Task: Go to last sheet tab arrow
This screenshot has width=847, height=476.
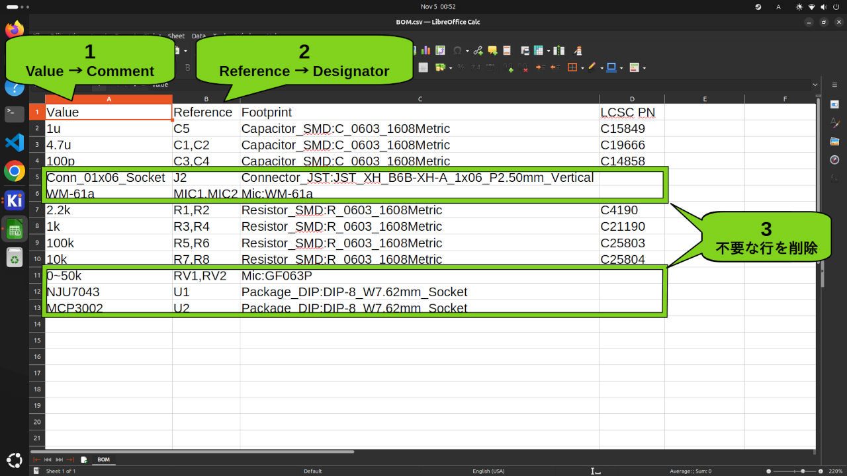Action: click(70, 459)
